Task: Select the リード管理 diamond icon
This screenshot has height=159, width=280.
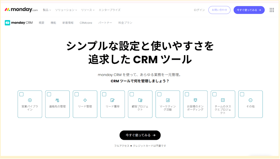Action: tap(85, 100)
